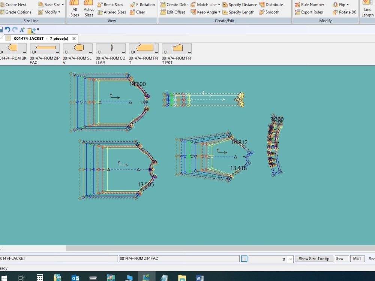The image size is (375, 281).
Task: Show All Sizes in the View group
Action: click(74, 8)
